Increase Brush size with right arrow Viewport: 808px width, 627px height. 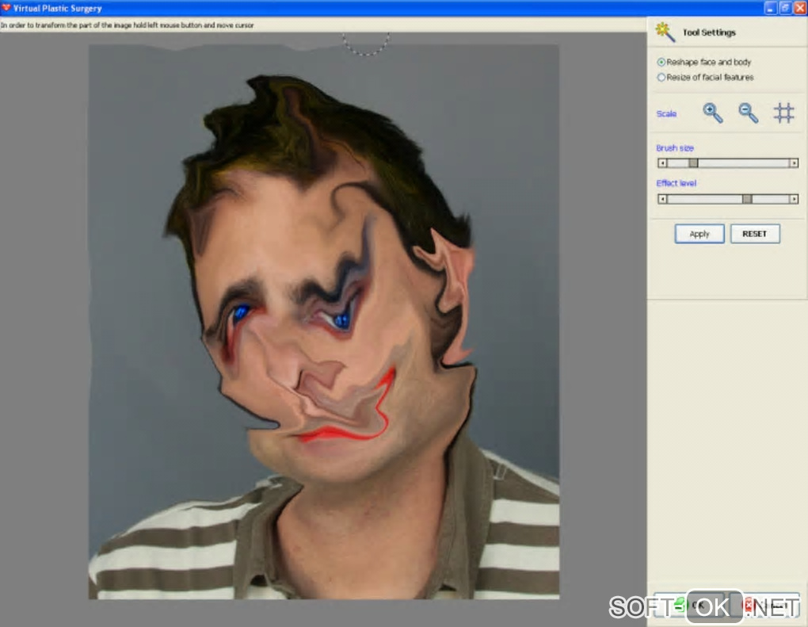click(x=794, y=163)
